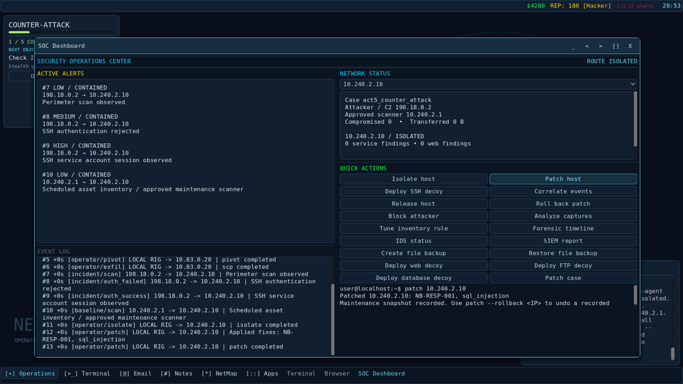
Task: Click the event log scrollbar
Action: [x=333, y=319]
